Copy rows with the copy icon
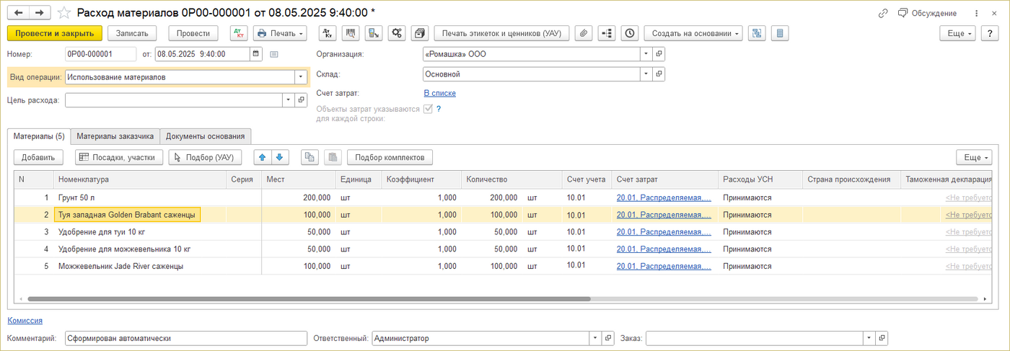Screen dimensions: 1010x351 309,157
